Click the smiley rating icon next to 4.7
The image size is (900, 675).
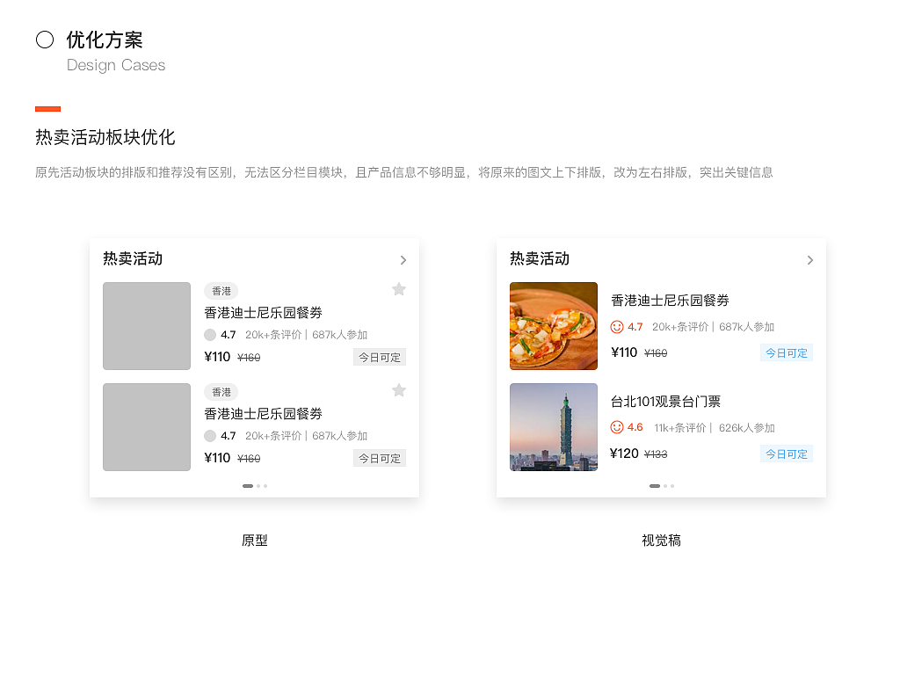pos(617,326)
